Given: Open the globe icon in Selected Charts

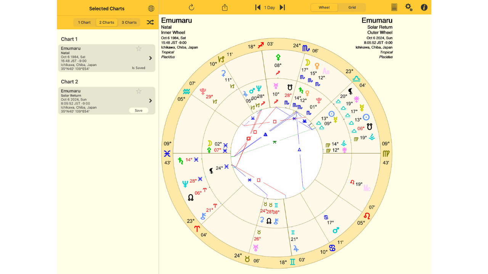Looking at the screenshot, I should pos(151,8).
